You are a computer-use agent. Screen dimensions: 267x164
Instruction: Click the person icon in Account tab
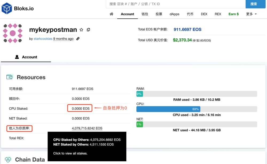click(17, 57)
